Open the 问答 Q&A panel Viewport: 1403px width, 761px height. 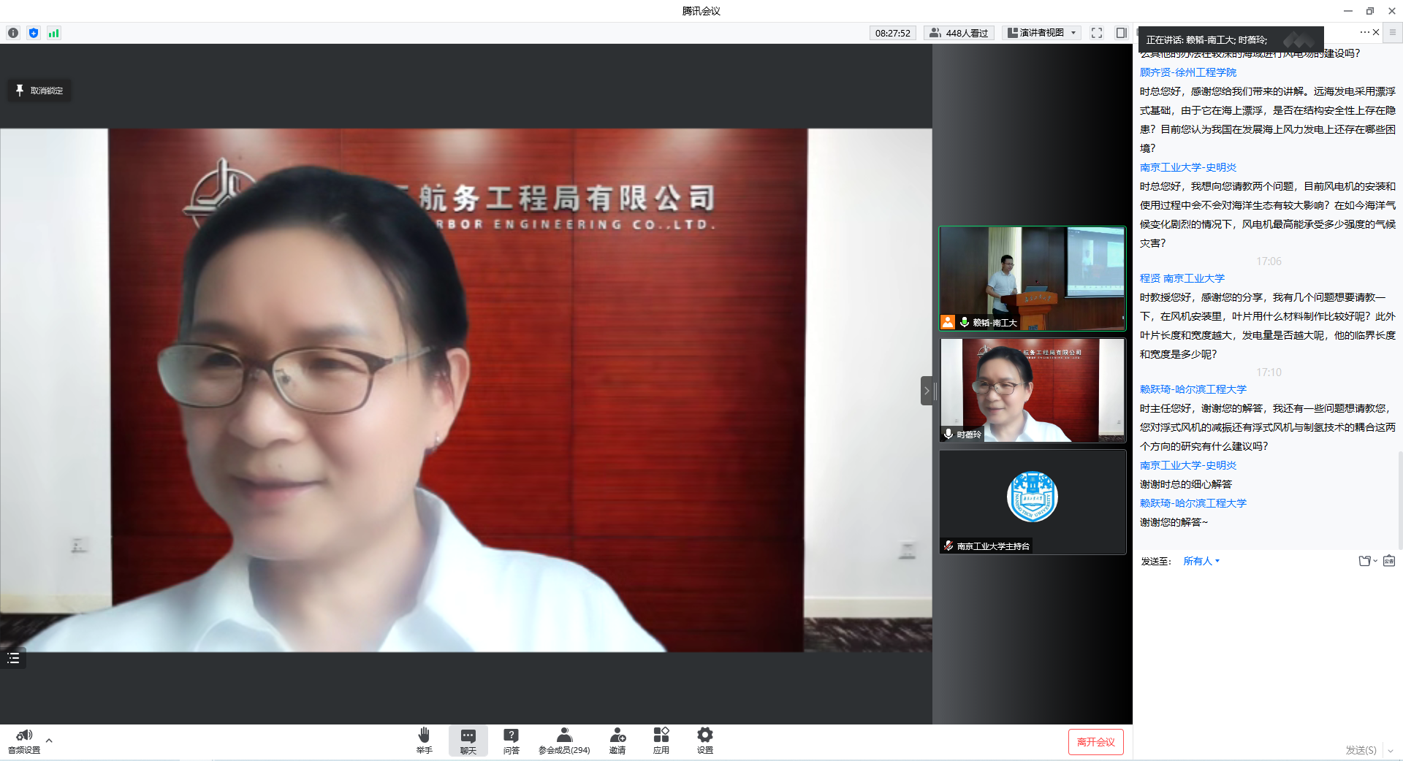511,739
